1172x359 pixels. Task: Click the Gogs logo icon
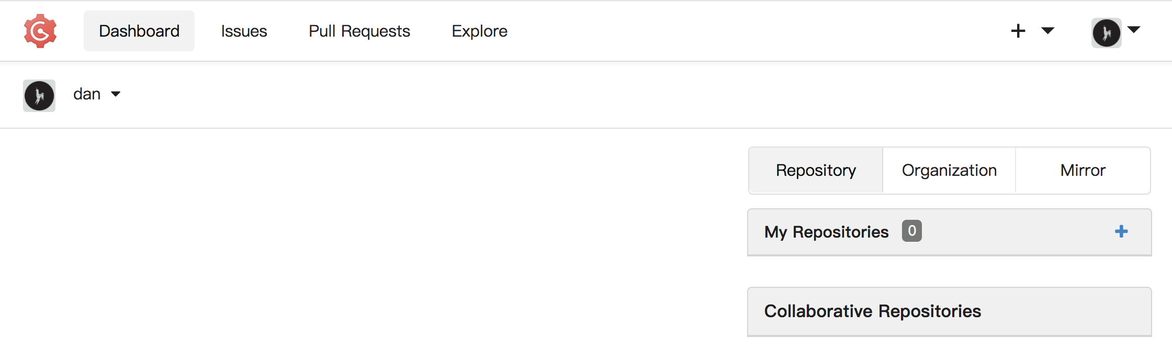click(x=40, y=31)
